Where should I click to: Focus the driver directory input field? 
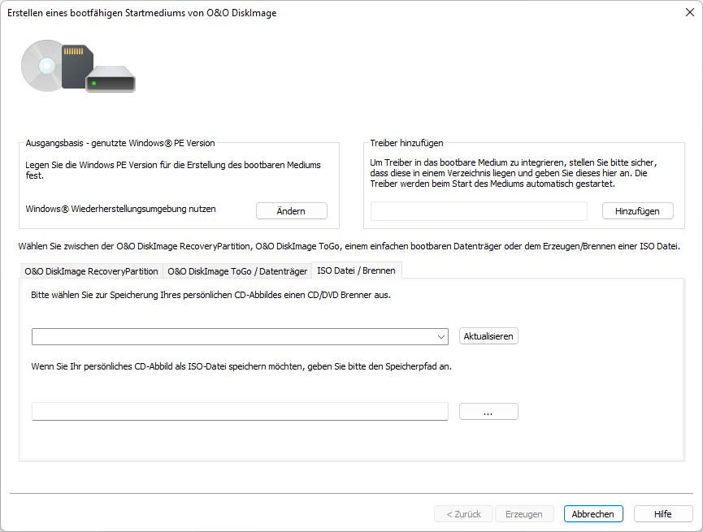coord(479,210)
